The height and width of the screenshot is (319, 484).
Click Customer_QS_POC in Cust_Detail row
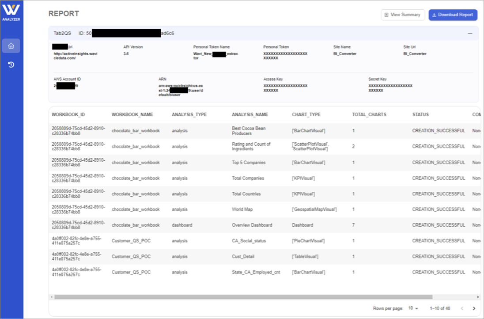[x=131, y=257]
